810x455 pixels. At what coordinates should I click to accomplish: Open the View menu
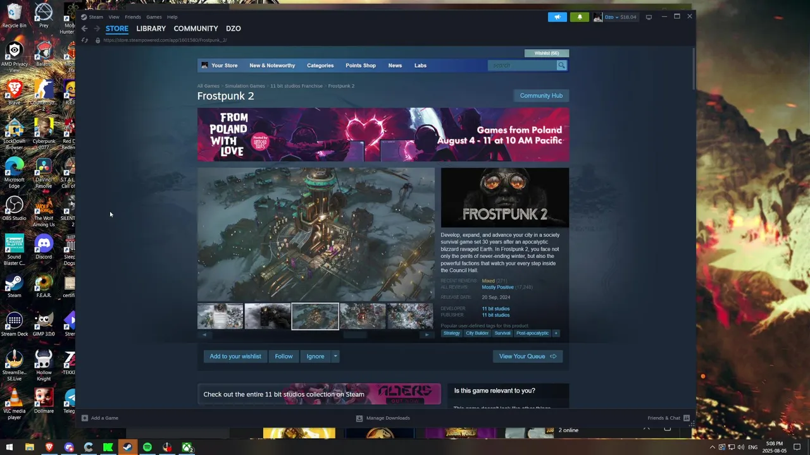[x=114, y=17]
